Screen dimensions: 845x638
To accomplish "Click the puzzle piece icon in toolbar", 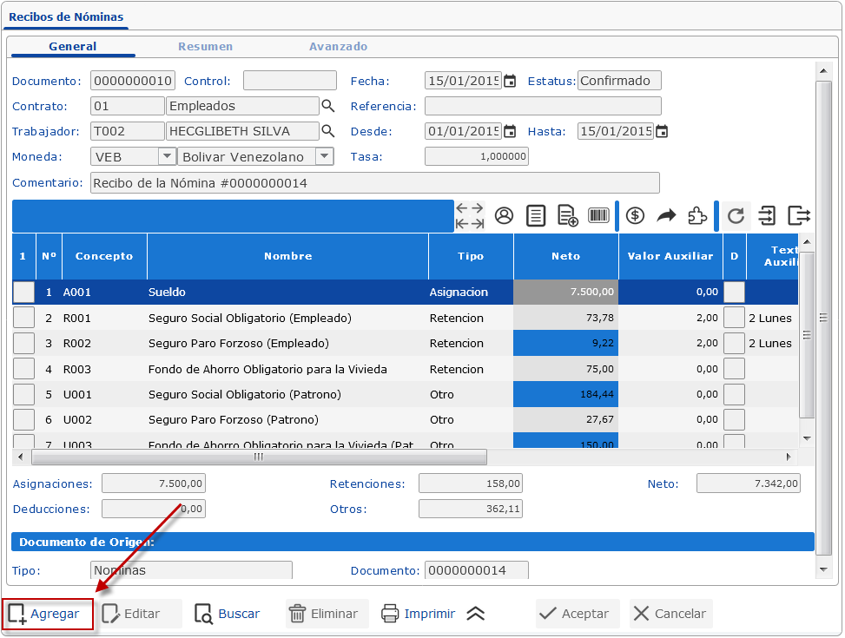I will coord(696,216).
